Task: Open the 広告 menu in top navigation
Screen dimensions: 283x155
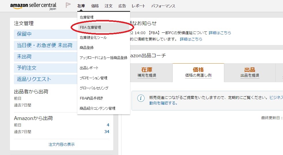Action: tap(122, 6)
